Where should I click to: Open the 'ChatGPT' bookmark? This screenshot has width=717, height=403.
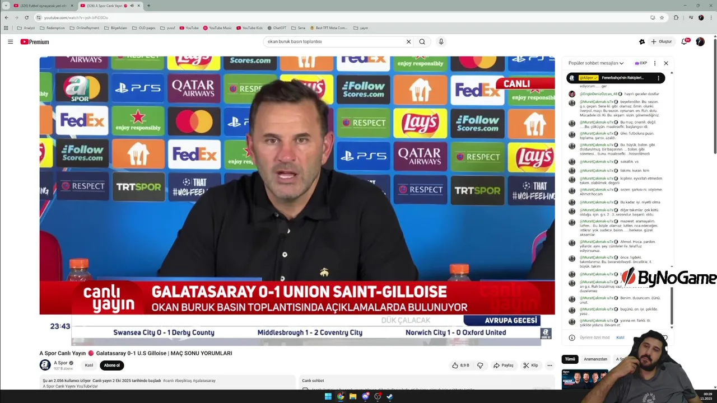click(277, 28)
